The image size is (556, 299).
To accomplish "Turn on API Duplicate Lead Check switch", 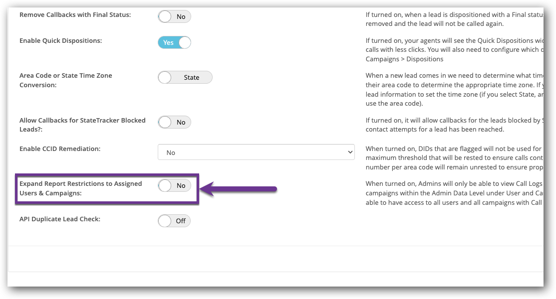I will click(174, 221).
